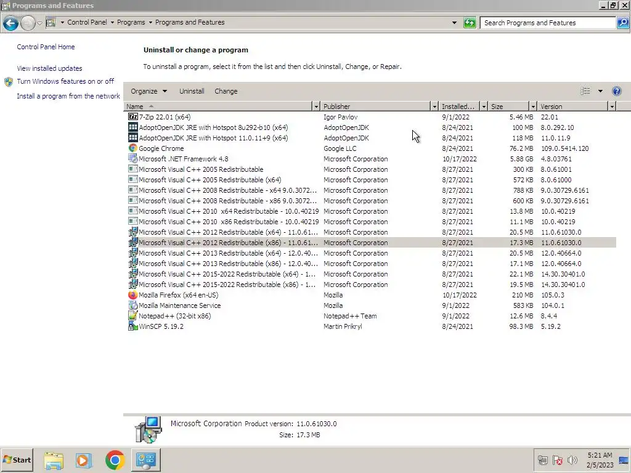Viewport: 631px width, 473px height.
Task: Open the Version column filter dropdown
Action: pyautogui.click(x=612, y=107)
